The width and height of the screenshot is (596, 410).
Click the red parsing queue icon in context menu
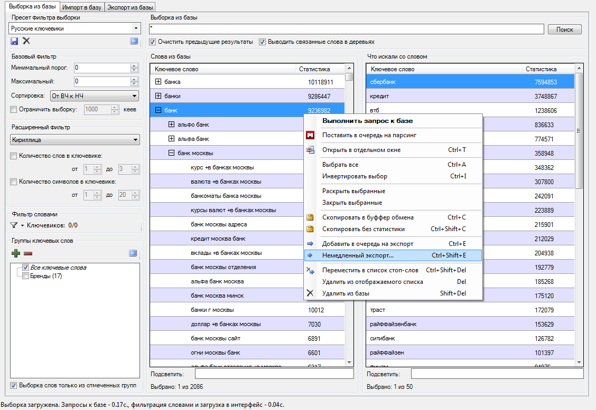coord(310,135)
